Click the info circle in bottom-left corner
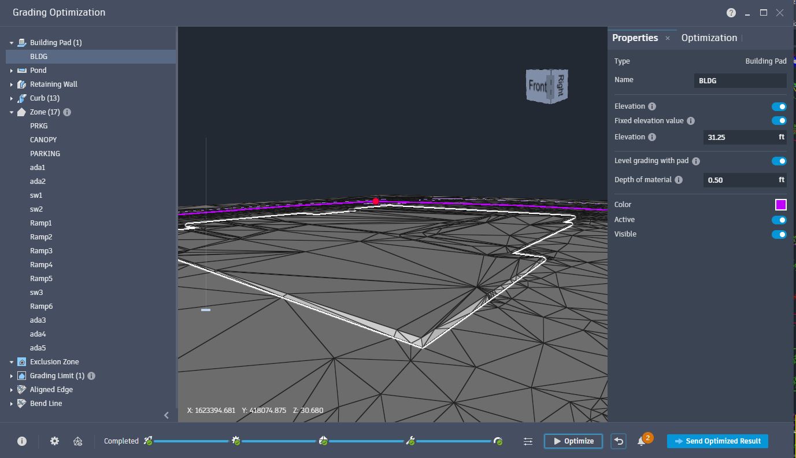The height and width of the screenshot is (458, 796). pyautogui.click(x=21, y=441)
